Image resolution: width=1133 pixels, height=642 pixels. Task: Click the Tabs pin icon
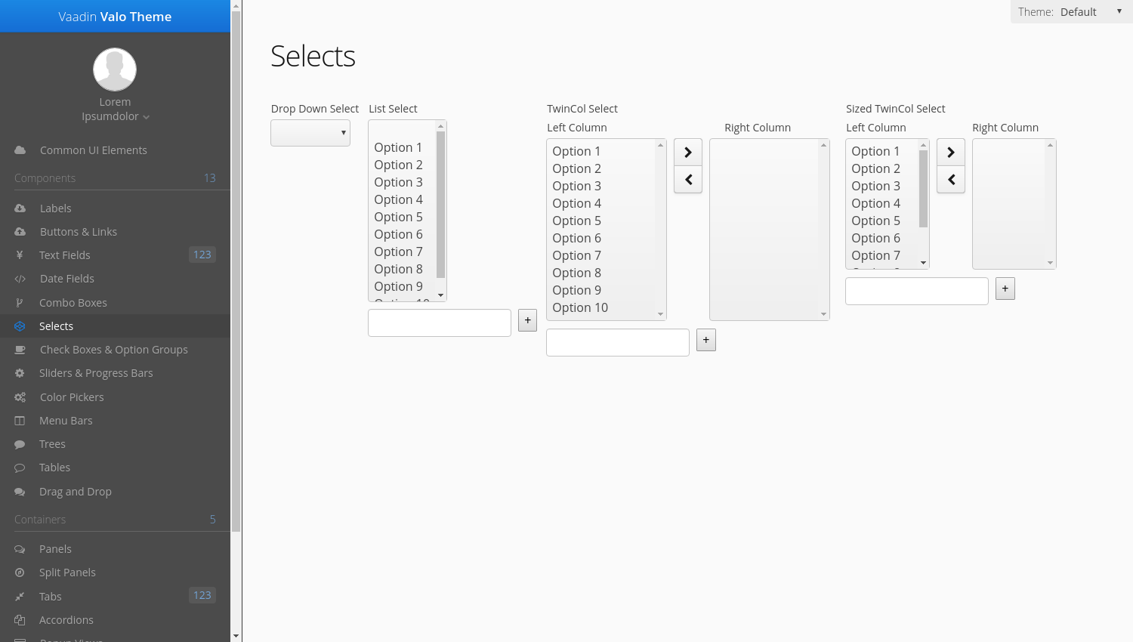tap(20, 597)
